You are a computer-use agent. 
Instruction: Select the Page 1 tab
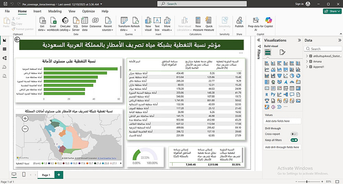(x=46, y=175)
